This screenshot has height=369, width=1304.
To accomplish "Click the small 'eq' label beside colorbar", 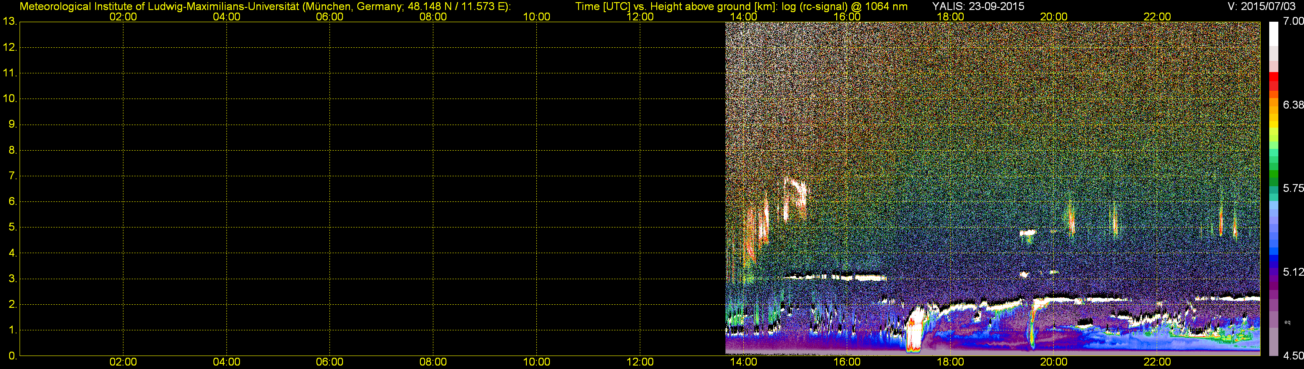I will point(1287,323).
